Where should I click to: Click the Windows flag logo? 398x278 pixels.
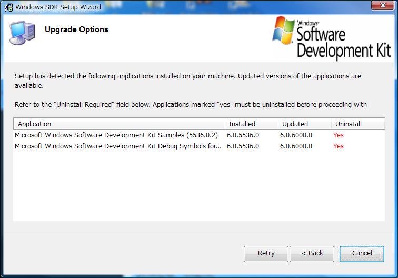point(284,29)
